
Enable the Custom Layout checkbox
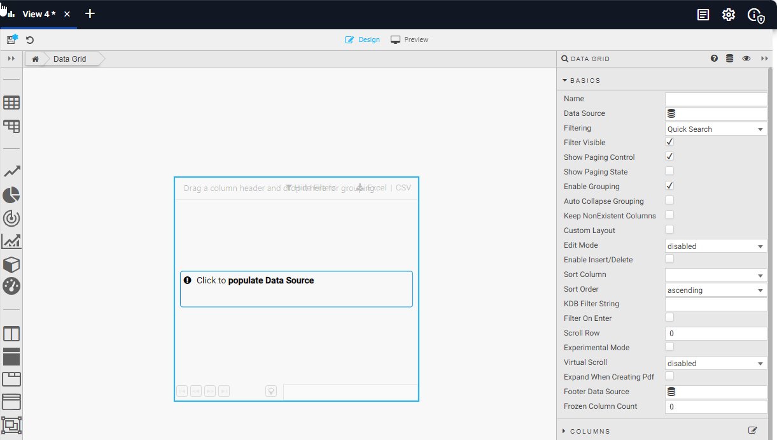[669, 230]
